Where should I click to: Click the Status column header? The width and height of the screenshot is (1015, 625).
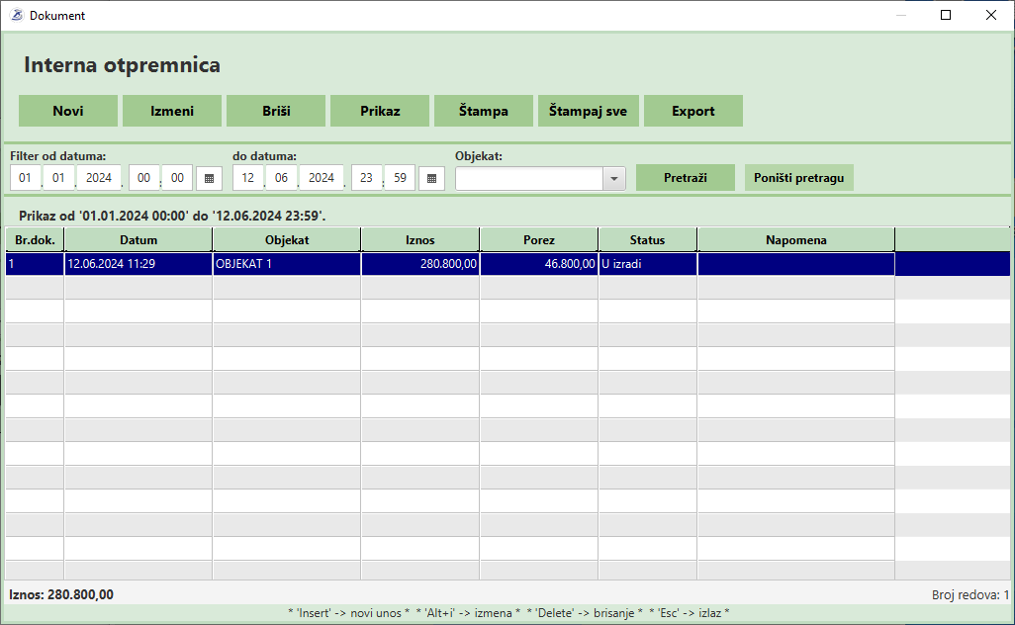(x=647, y=239)
